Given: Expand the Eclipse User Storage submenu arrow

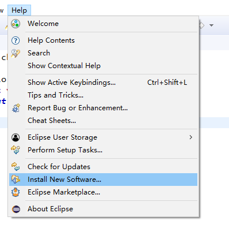Looking at the screenshot, I should (x=190, y=137).
